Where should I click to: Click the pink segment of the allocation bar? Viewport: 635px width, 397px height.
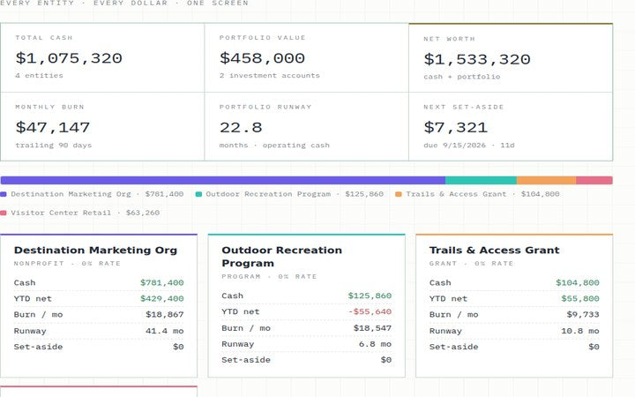click(594, 180)
